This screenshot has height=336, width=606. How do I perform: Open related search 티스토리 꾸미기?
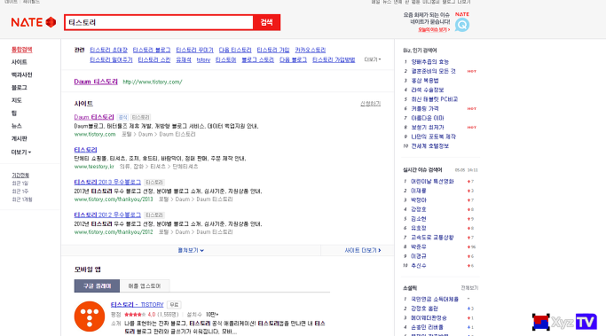coord(195,50)
